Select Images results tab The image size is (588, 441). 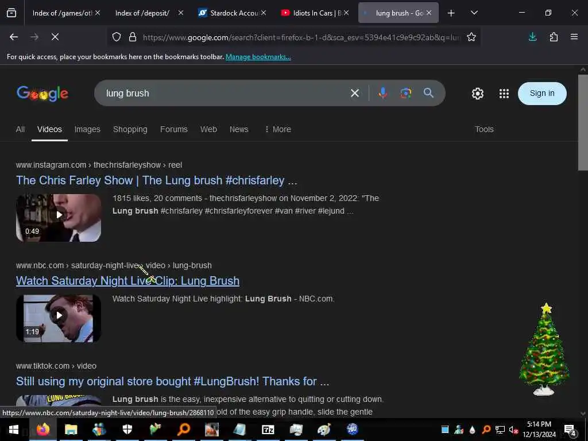pos(87,129)
